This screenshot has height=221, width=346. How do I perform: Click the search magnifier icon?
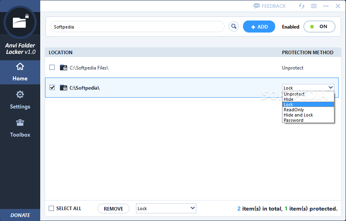234,27
